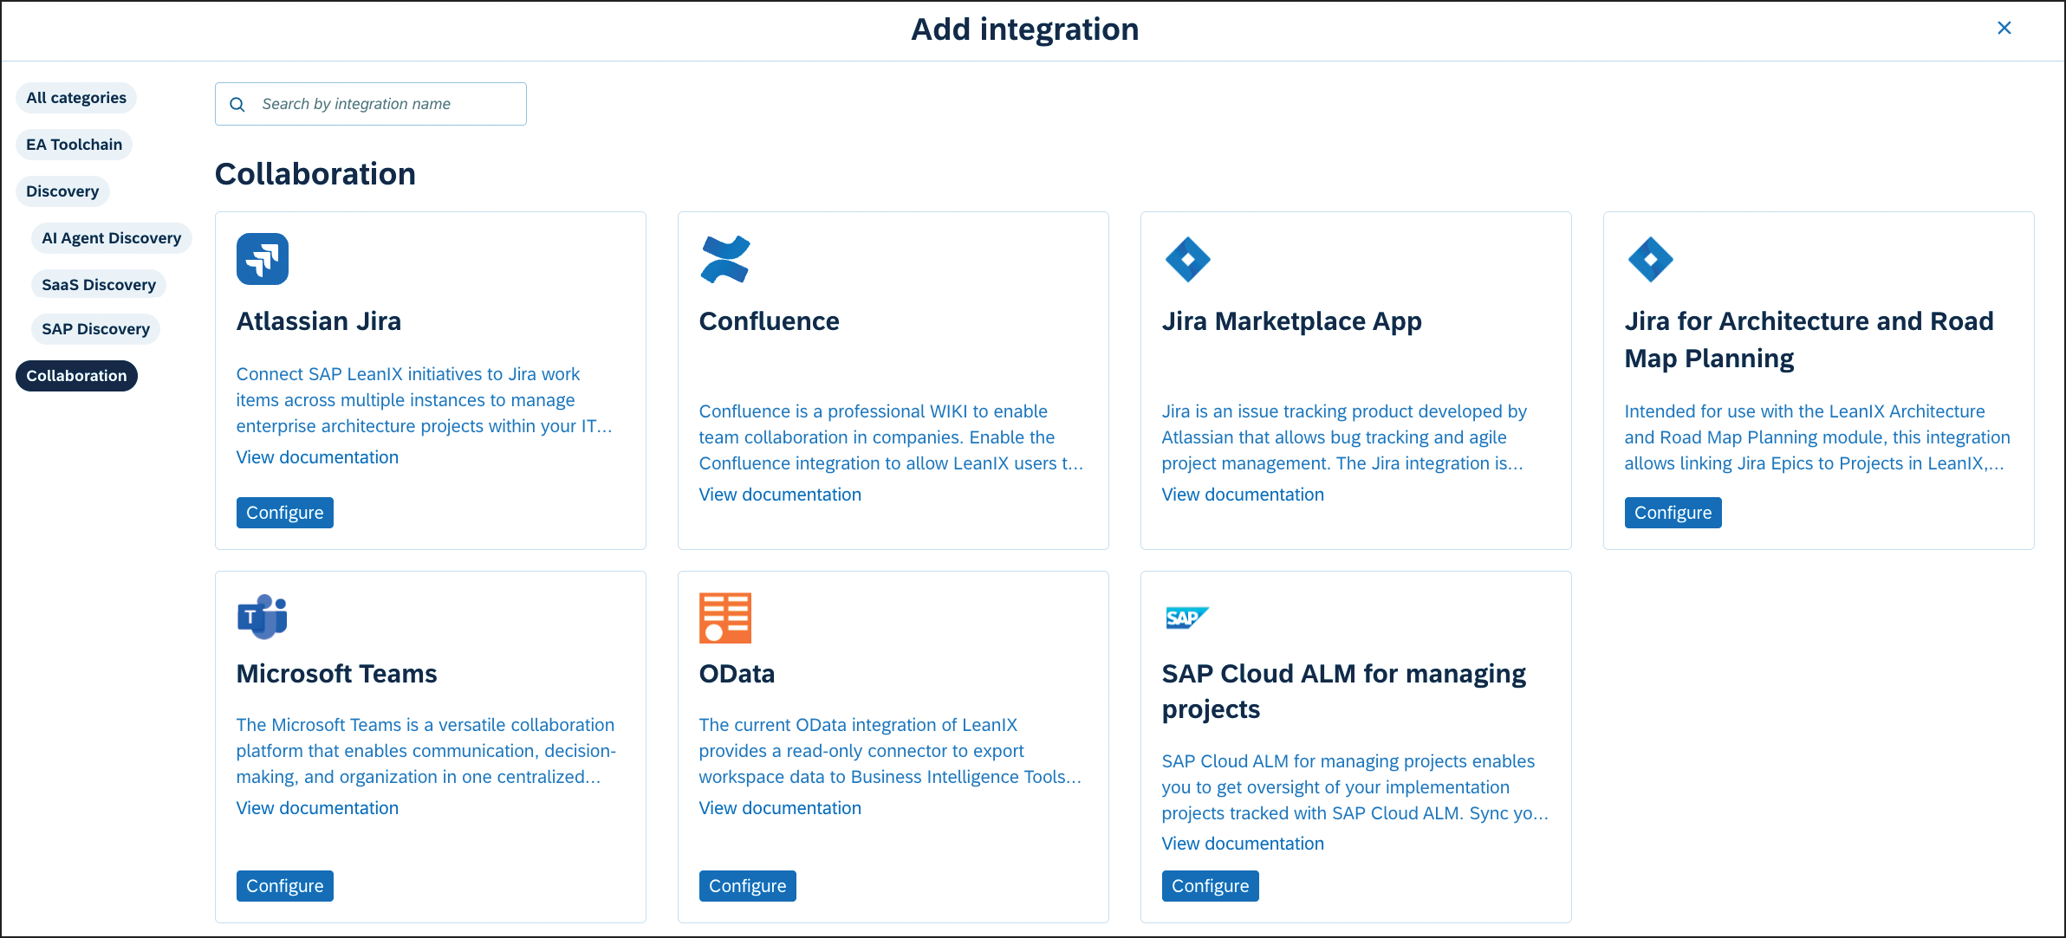Click the Confluence card title
Viewport: 2066px width, 938px height.
769,321
